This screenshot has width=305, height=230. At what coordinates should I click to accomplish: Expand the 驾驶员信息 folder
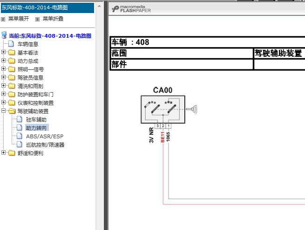3,77
